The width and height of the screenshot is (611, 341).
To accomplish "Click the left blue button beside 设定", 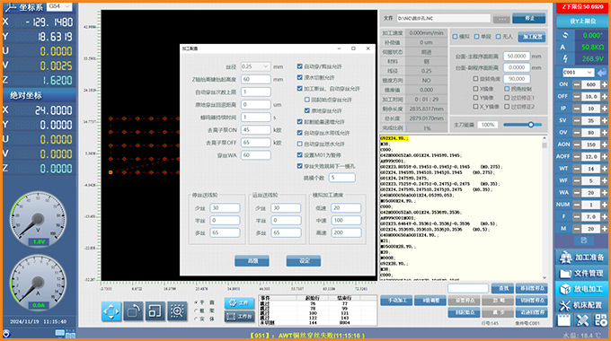I will click(252, 261).
